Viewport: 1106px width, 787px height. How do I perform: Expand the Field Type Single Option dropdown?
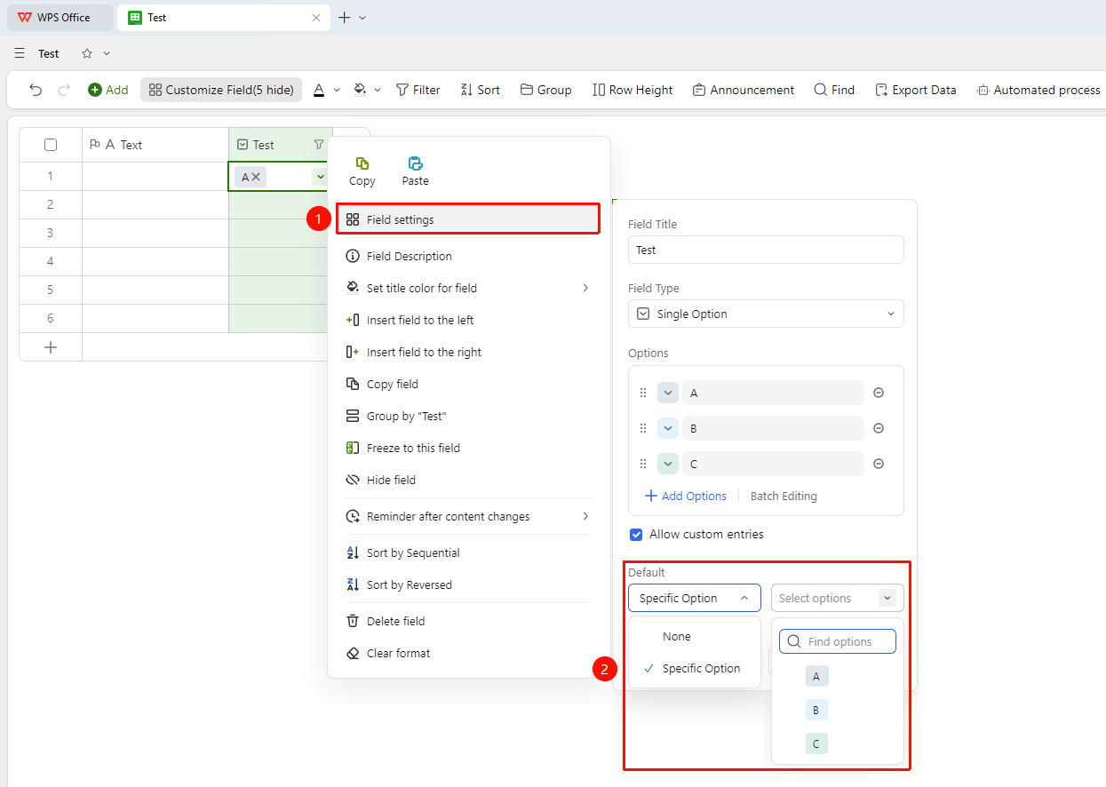pyautogui.click(x=766, y=314)
